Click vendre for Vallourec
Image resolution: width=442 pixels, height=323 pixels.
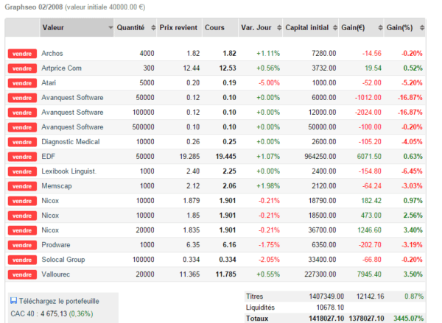click(x=22, y=274)
